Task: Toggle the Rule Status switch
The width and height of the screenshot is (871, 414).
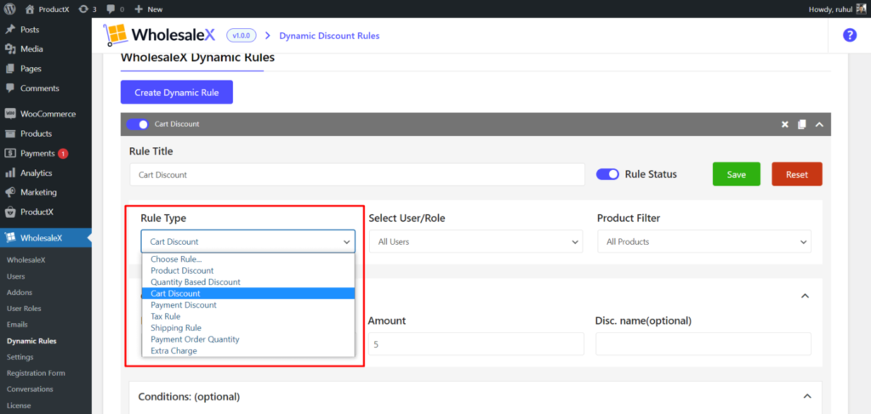Action: point(607,174)
